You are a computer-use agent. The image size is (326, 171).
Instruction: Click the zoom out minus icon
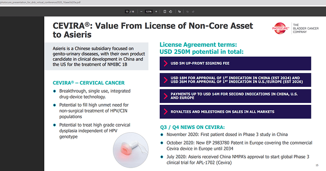click(141, 12)
